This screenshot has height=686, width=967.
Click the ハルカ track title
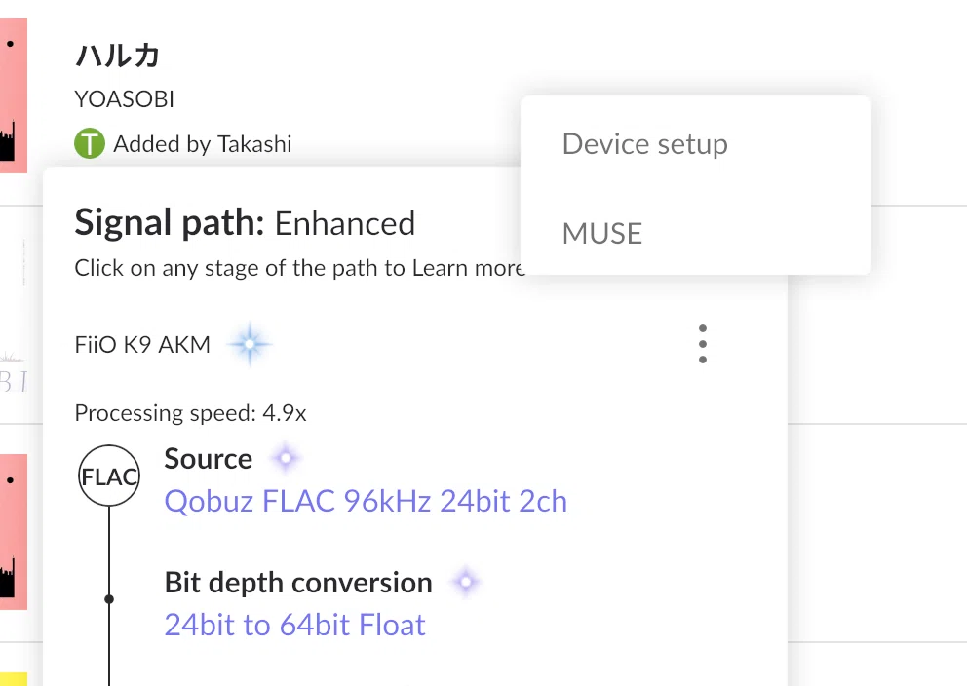pos(117,56)
